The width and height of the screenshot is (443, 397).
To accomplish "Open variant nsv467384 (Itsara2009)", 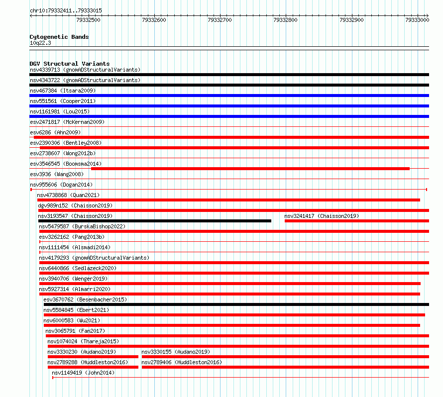I will tap(63, 91).
